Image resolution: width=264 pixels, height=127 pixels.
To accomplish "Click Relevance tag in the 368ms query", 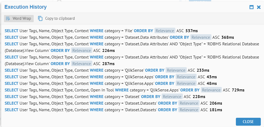I will click(201, 37).
